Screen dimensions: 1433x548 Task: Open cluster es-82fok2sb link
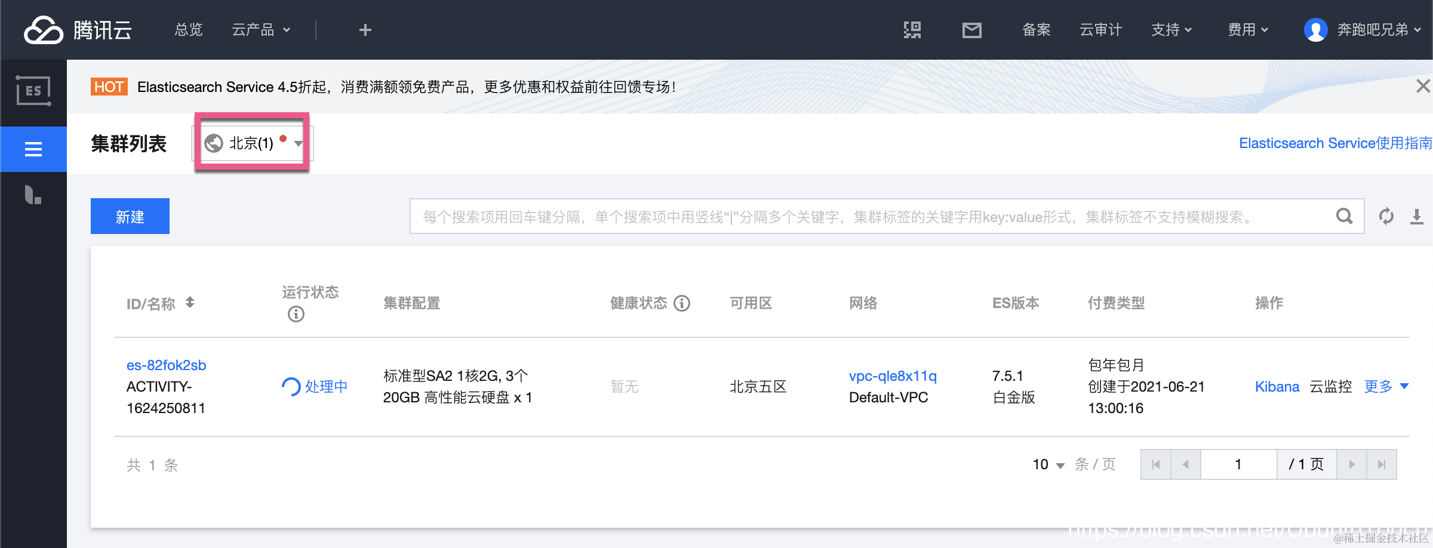[x=167, y=365]
